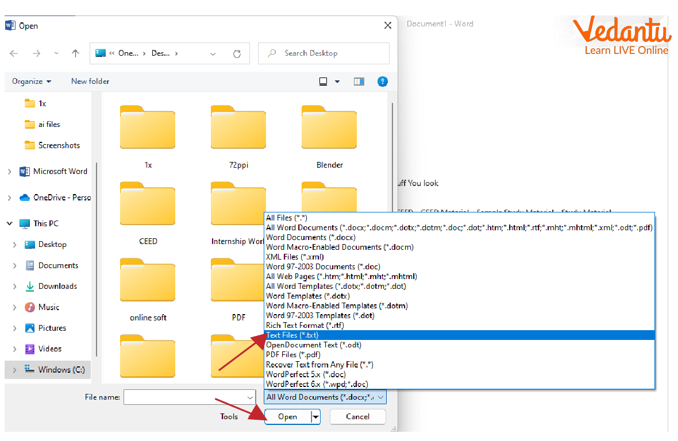Select the Pictures folder in sidebar
This screenshot has height=441, width=678.
[52, 328]
